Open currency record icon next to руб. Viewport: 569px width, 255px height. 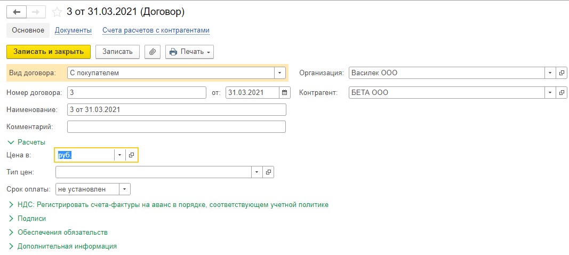tap(131, 155)
